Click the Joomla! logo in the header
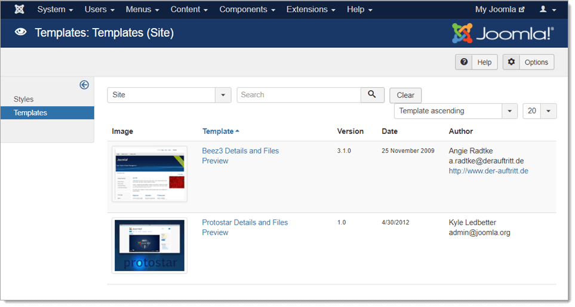The width and height of the screenshot is (575, 307). click(x=502, y=33)
